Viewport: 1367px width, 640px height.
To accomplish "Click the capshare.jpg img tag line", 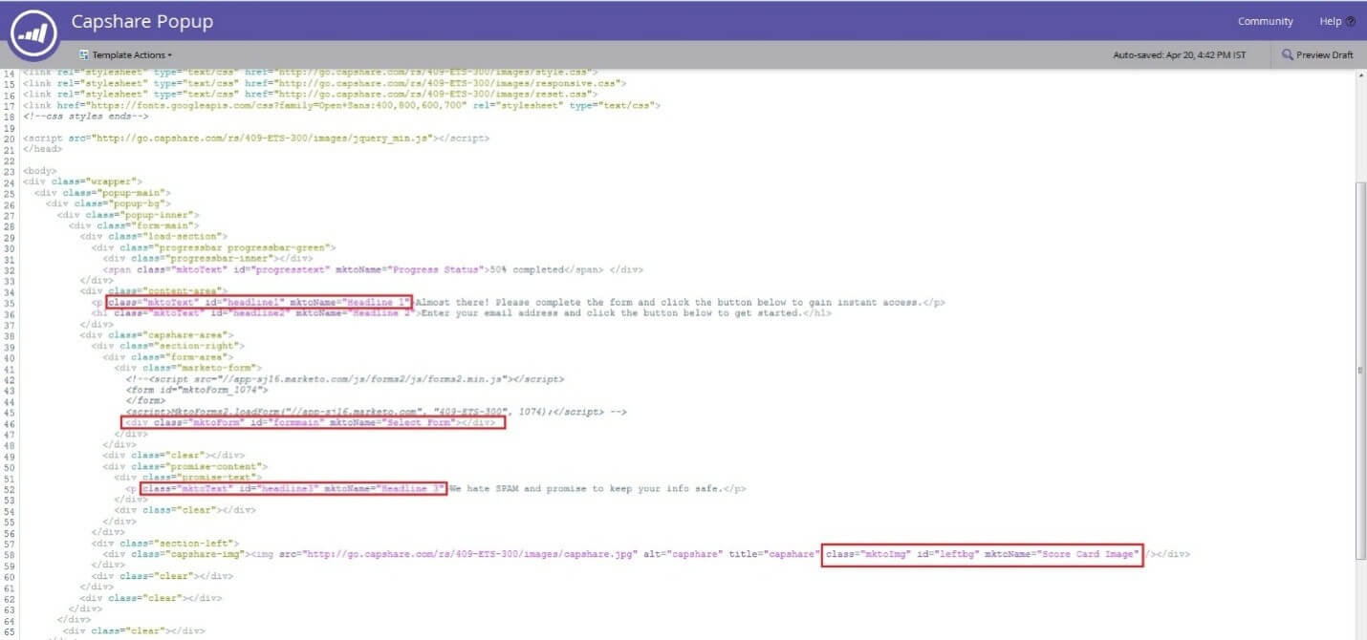I will point(647,554).
